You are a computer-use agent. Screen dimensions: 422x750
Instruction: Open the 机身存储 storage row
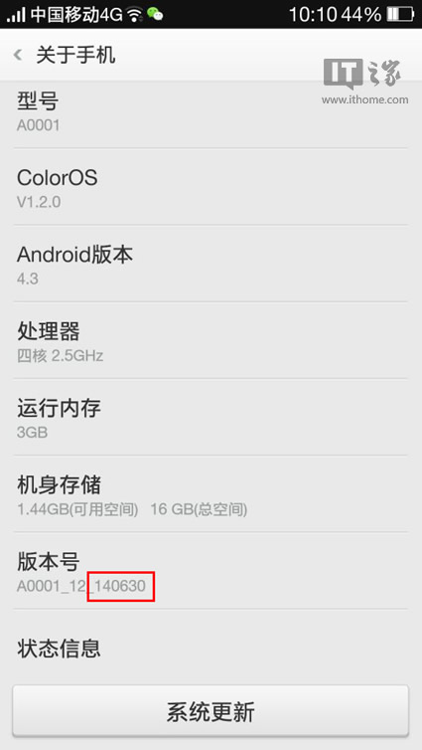tap(211, 494)
